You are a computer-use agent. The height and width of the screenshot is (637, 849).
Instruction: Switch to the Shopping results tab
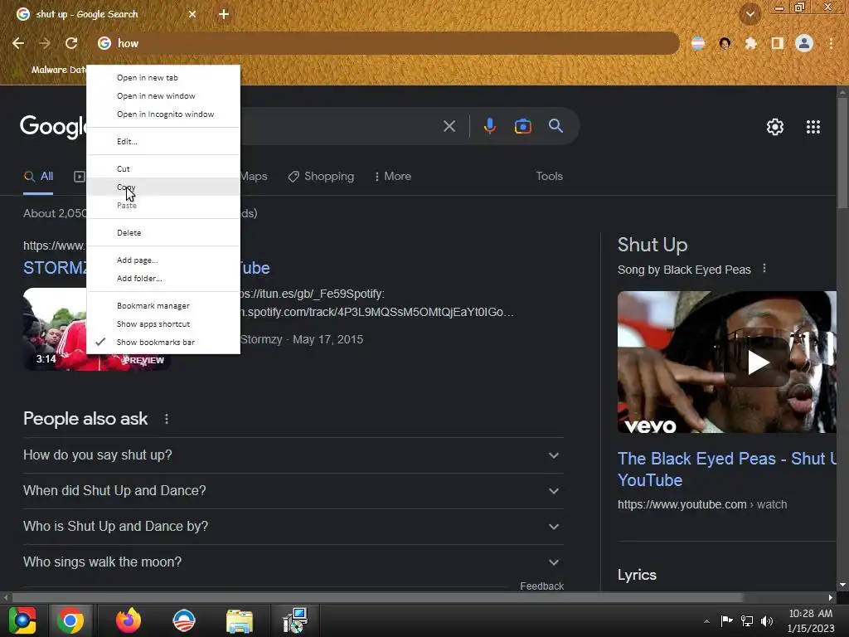coord(321,176)
